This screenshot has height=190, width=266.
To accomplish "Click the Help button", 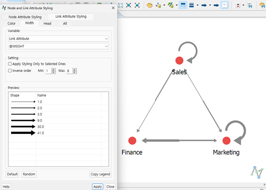I will click(6, 187).
